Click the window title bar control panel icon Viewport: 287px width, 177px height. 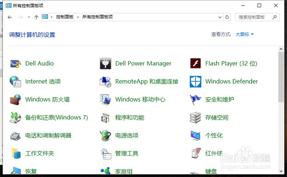coord(9,6)
